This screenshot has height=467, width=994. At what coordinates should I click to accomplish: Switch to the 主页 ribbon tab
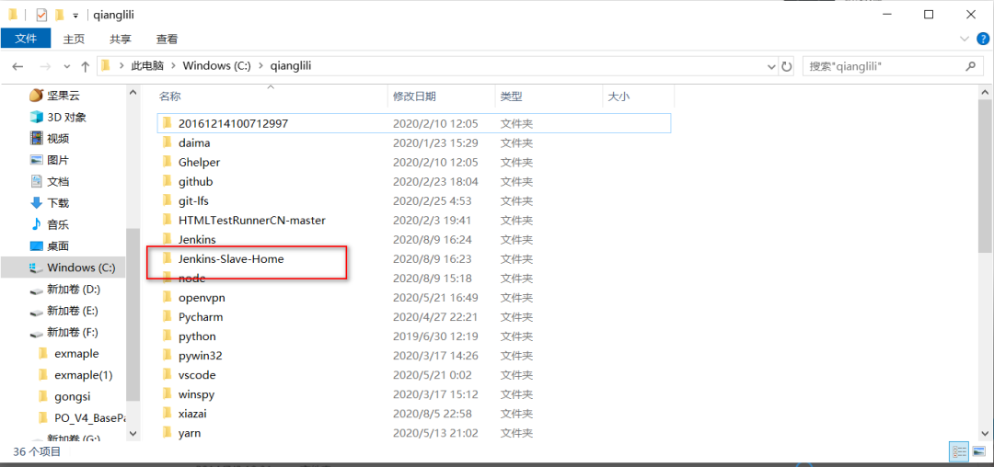coord(74,39)
